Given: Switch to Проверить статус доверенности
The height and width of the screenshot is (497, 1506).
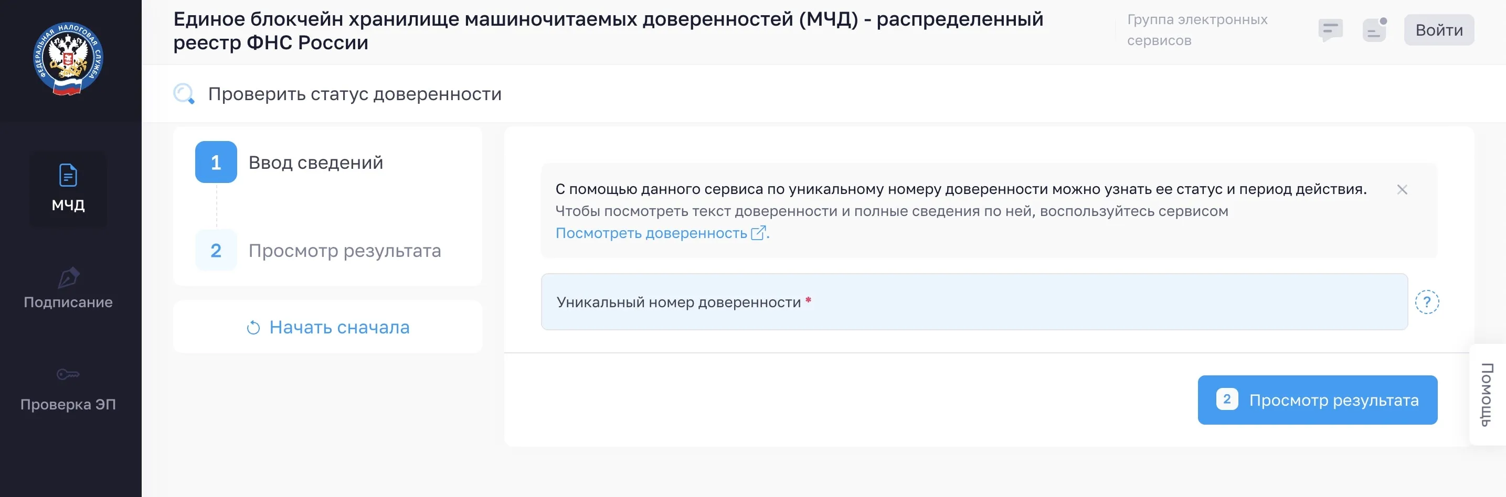Looking at the screenshot, I should pos(354,93).
